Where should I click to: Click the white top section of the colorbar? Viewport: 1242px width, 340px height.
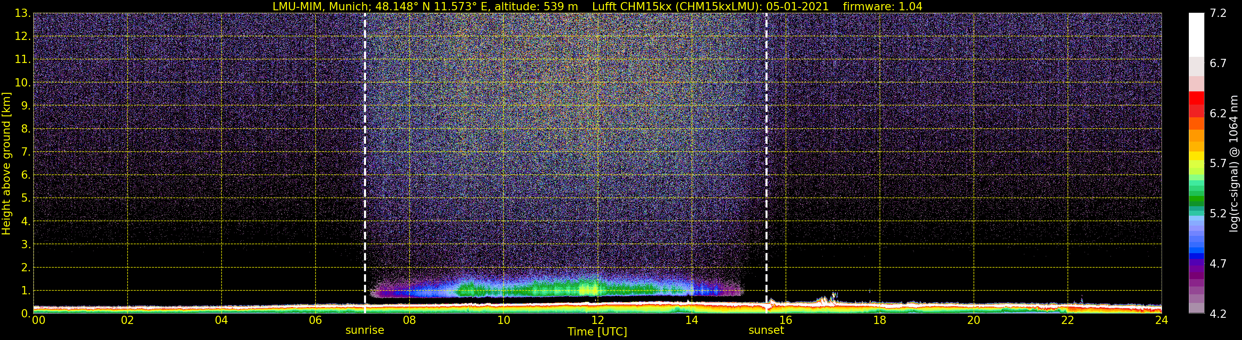pyautogui.click(x=1196, y=35)
